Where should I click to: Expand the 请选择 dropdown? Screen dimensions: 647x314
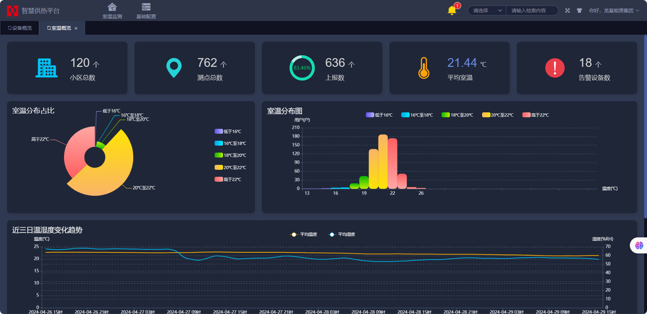[487, 11]
